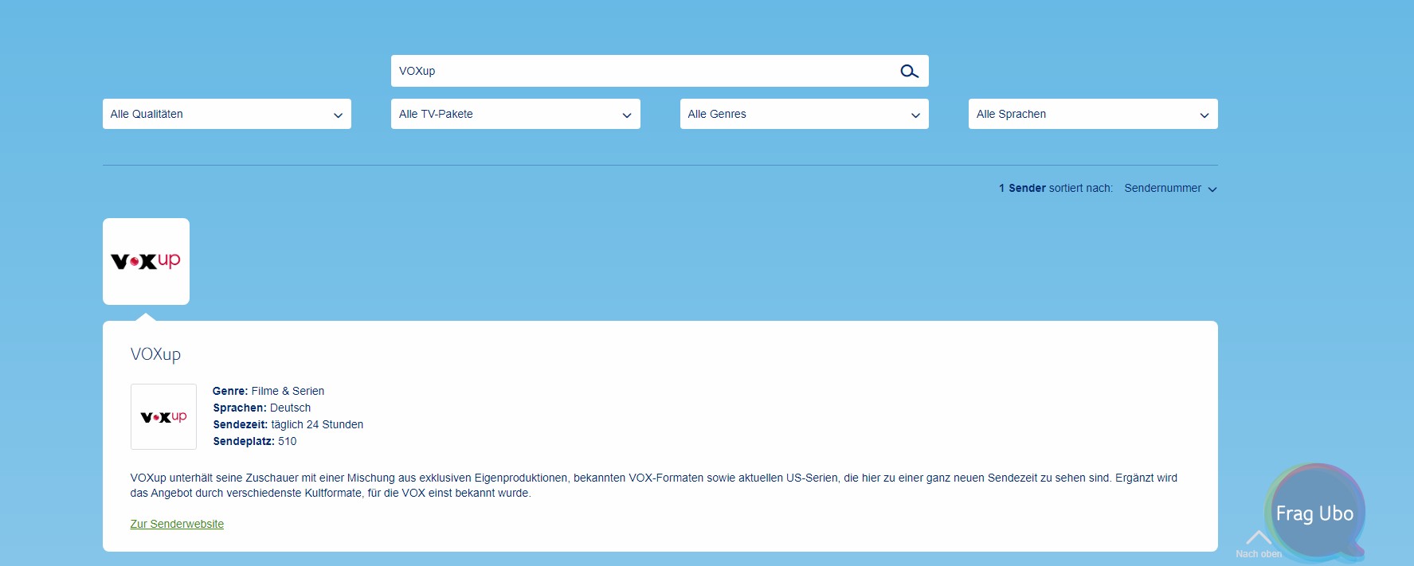Focus the search field containing VOXup
Image resolution: width=1414 pixels, height=566 pixels.
coord(637,71)
